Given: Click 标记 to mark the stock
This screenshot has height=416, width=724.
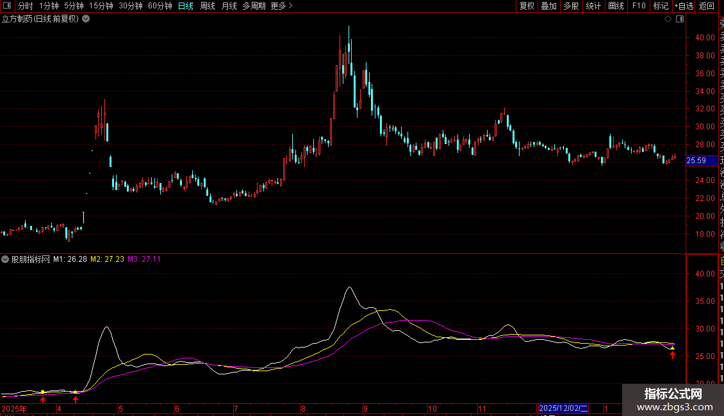Looking at the screenshot, I should (661, 6).
